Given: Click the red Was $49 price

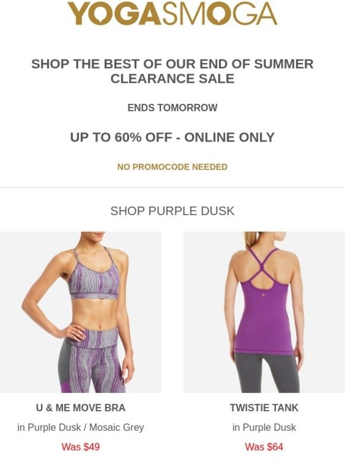Looking at the screenshot, I should click(x=80, y=447).
